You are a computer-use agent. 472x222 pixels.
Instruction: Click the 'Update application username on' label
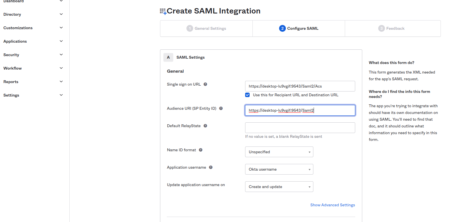tap(196, 185)
